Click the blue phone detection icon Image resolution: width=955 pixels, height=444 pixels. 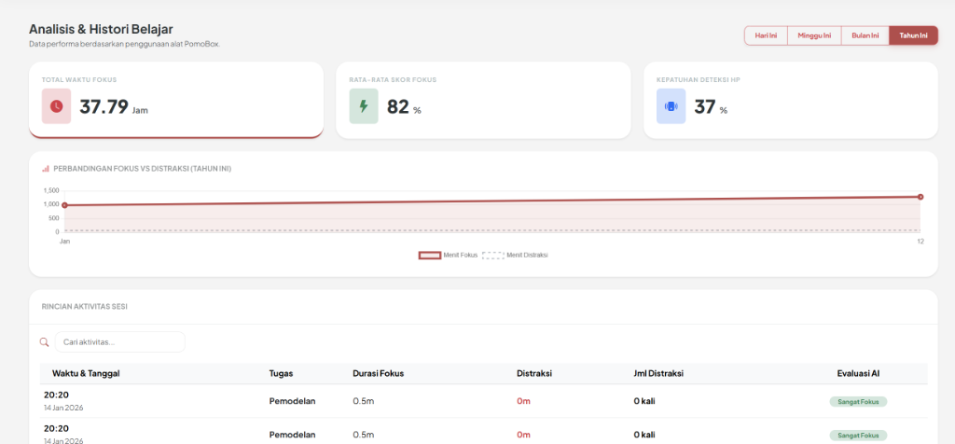(x=671, y=106)
